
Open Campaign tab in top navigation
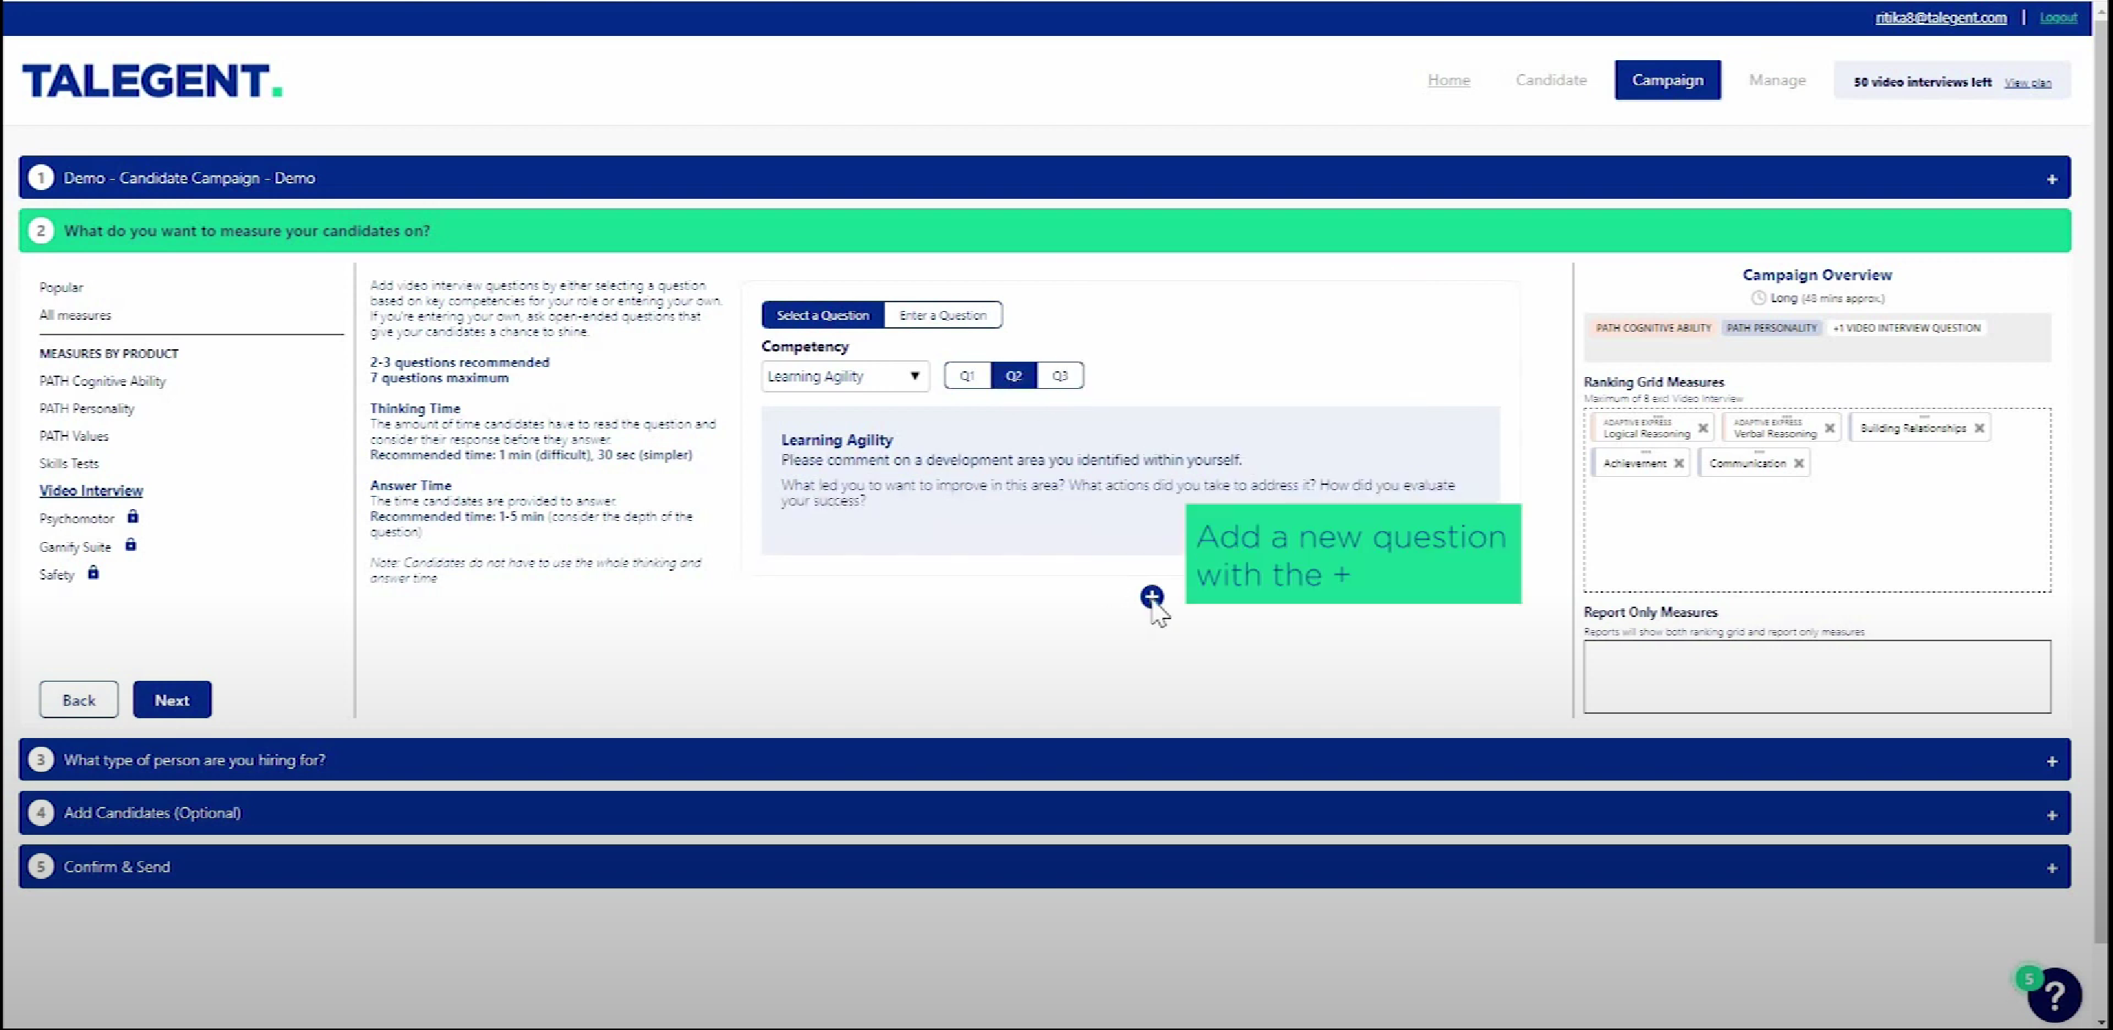(x=1668, y=81)
